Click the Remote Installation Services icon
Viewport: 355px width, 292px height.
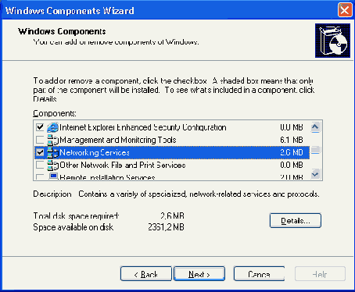pyautogui.click(x=53, y=176)
